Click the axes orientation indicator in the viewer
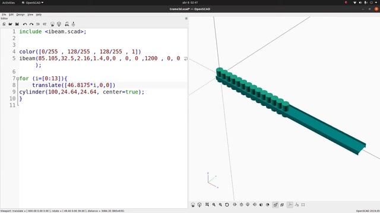 point(213,180)
